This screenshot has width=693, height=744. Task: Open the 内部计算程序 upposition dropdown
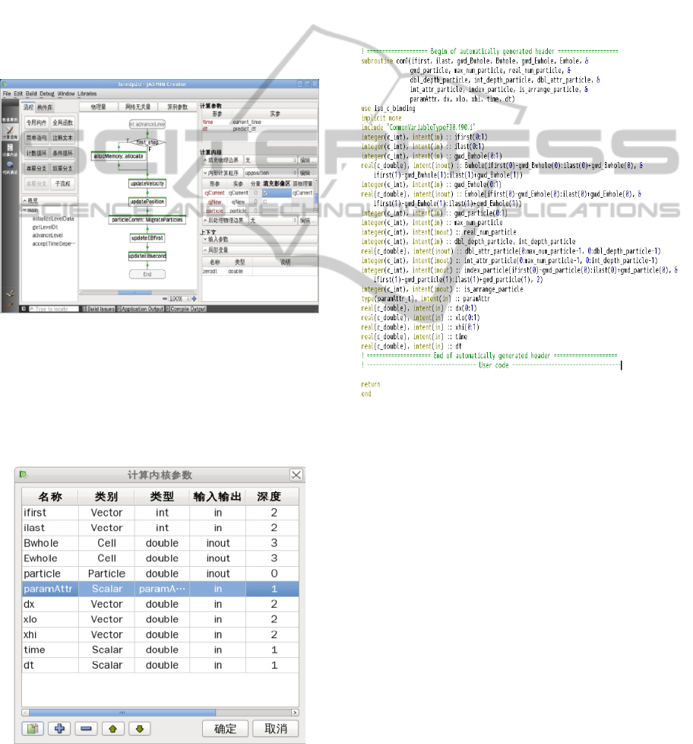[270, 173]
